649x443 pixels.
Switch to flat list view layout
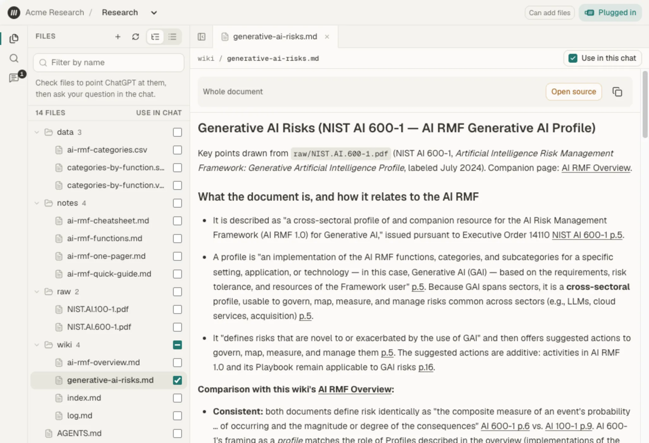pyautogui.click(x=172, y=37)
